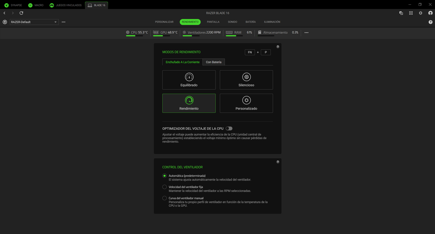Expand the RAZER-Default profile dropdown
The image size is (435, 234).
(34, 22)
